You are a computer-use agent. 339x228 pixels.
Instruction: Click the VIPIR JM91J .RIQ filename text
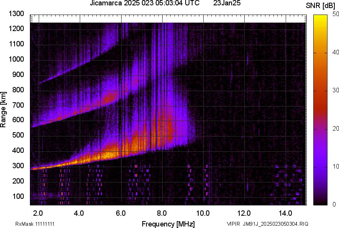pos(267,224)
